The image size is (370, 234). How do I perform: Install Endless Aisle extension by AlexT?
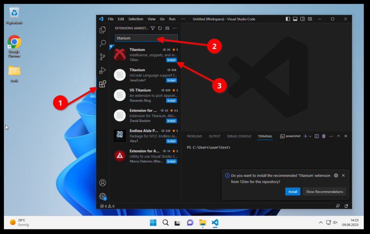[x=171, y=141]
